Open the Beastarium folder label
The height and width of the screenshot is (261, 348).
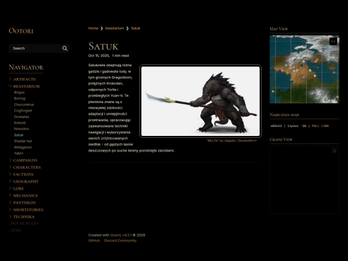(26, 86)
